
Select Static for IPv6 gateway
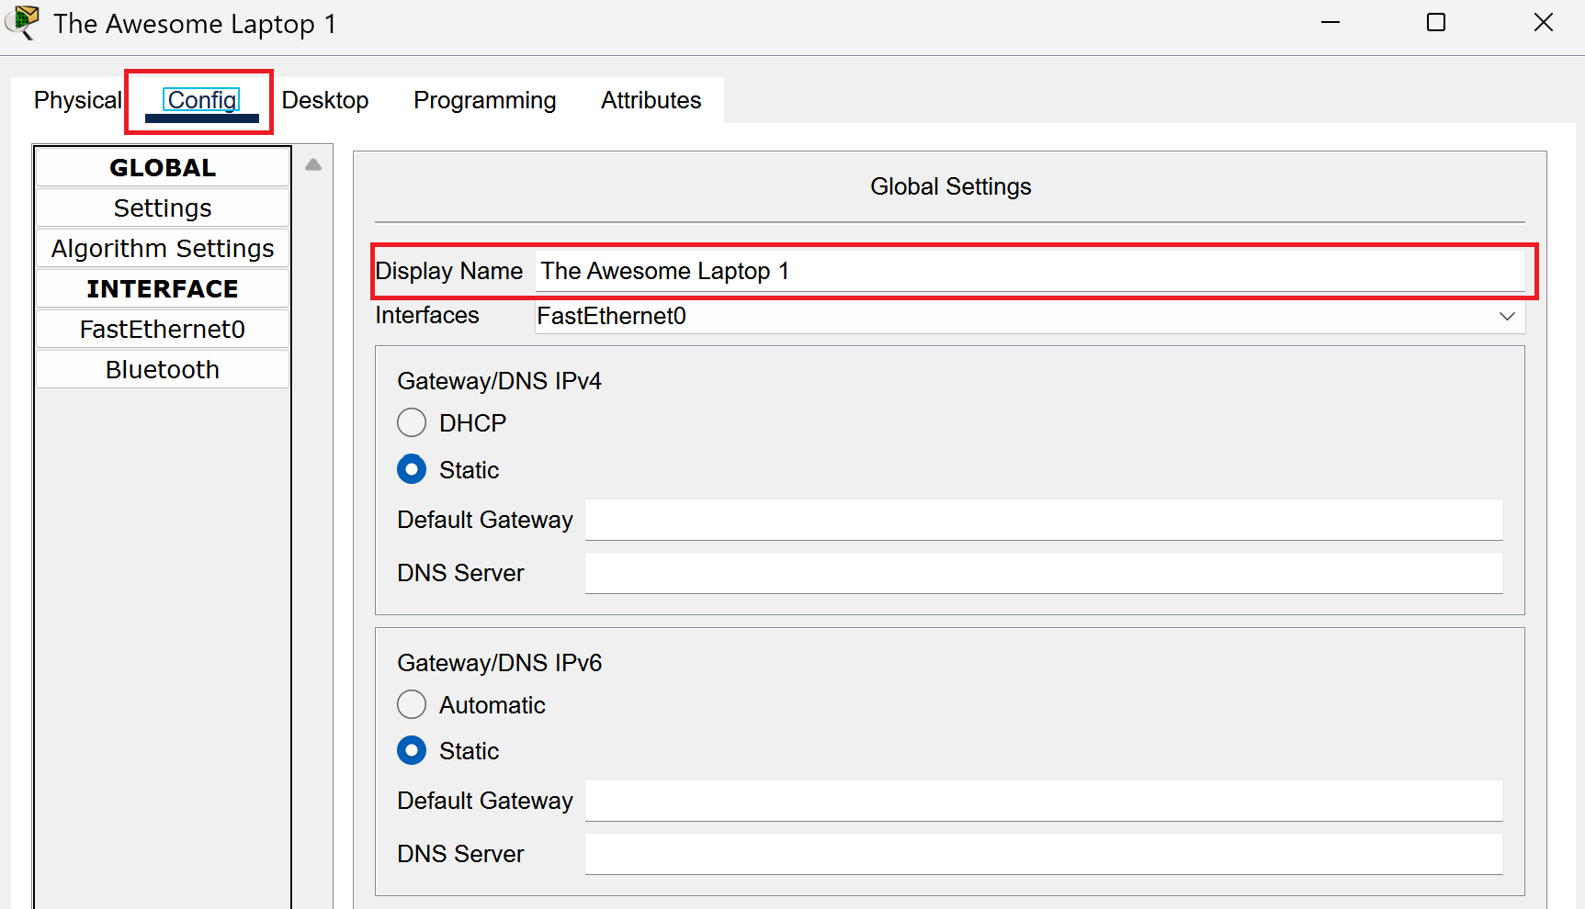pyautogui.click(x=412, y=750)
